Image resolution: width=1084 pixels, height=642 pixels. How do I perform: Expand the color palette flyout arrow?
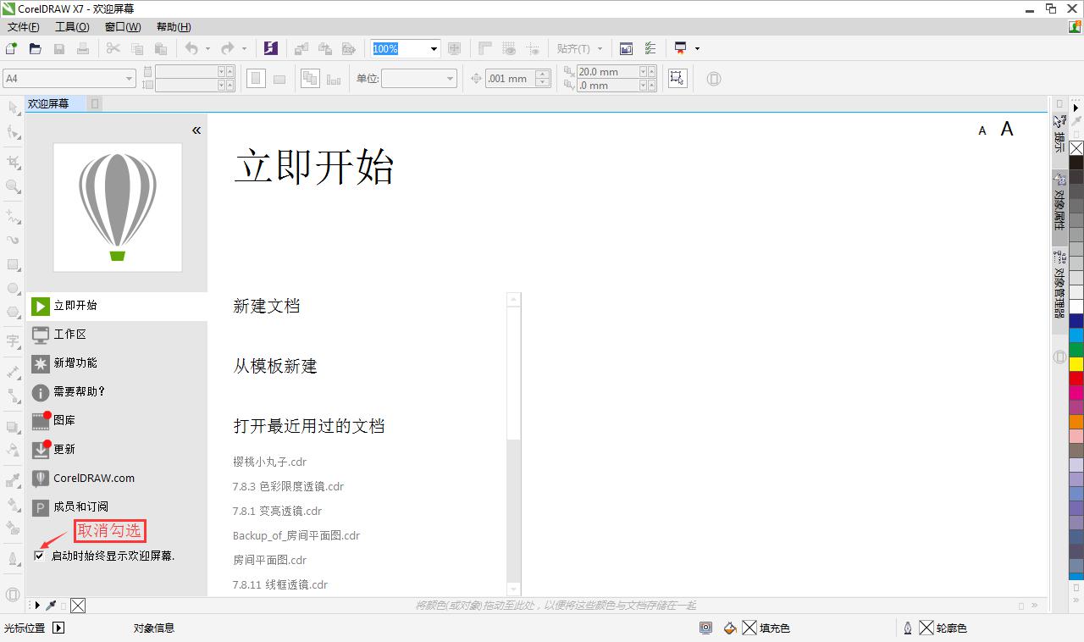click(x=1076, y=108)
